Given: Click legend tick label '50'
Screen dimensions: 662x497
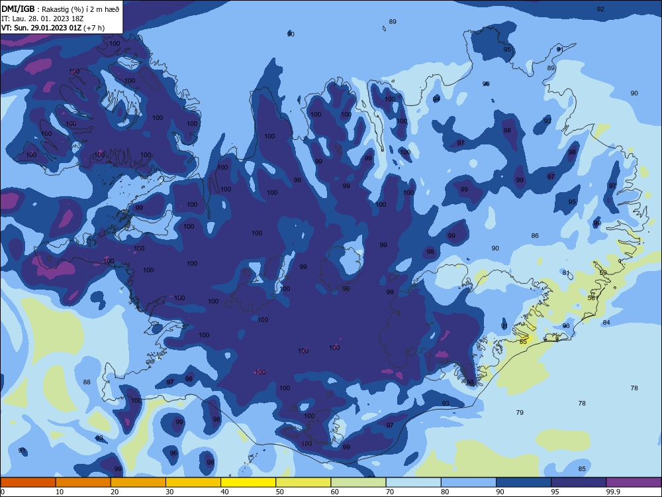Looking at the screenshot, I should tap(279, 492).
